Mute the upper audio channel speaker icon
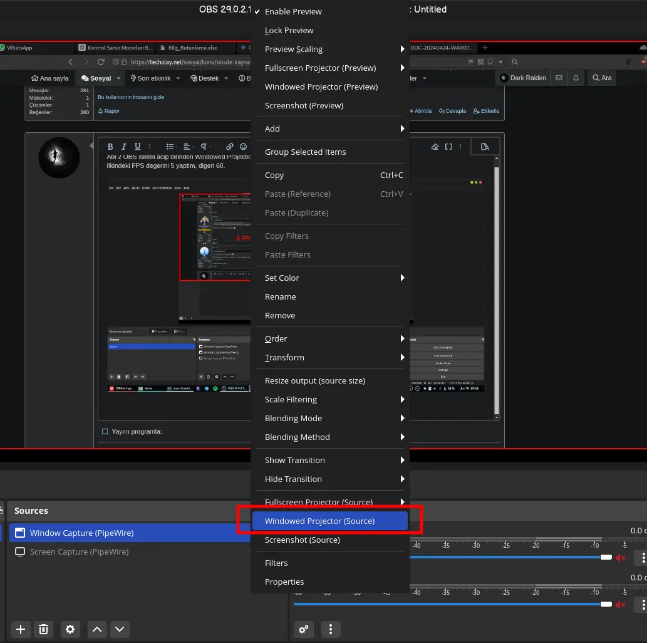 click(x=620, y=558)
